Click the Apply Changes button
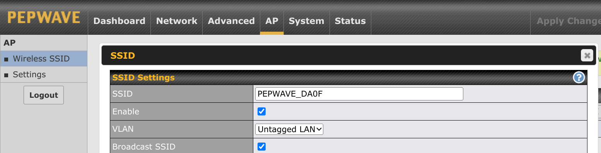The height and width of the screenshot is (153, 601). pyautogui.click(x=569, y=21)
